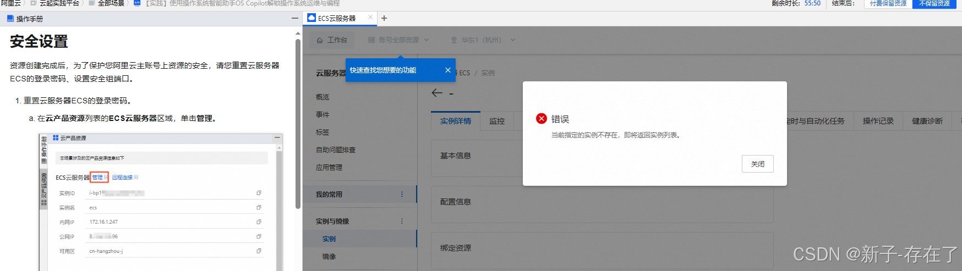
Task: Open 应用管理 in the sidebar
Action: [x=329, y=168]
